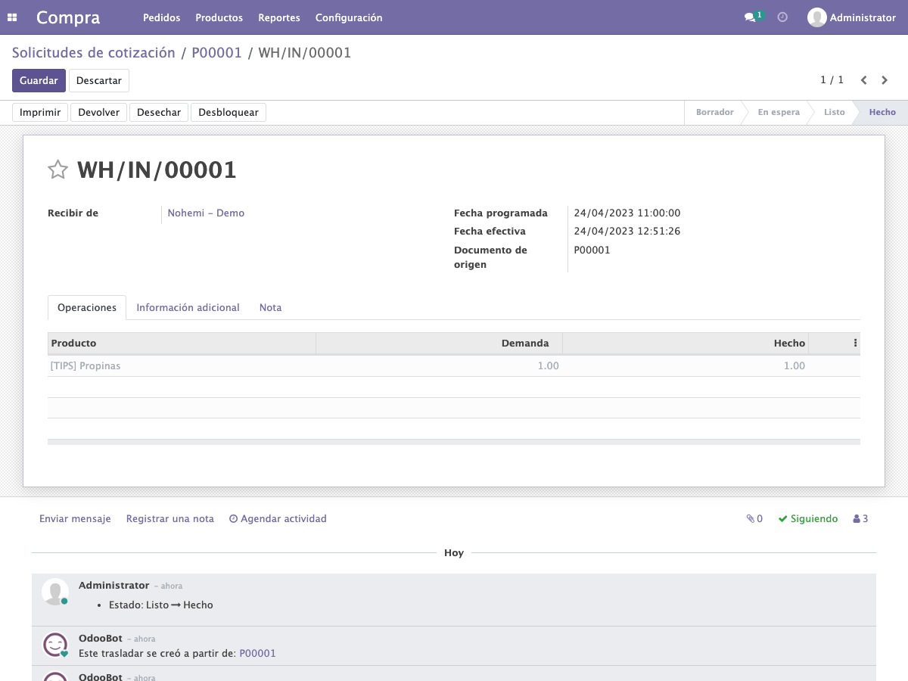Click Agendar actividad
The height and width of the screenshot is (681, 908).
point(278,519)
